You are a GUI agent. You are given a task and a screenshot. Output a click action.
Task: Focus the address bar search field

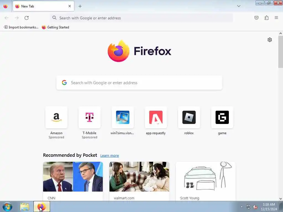pos(141,18)
